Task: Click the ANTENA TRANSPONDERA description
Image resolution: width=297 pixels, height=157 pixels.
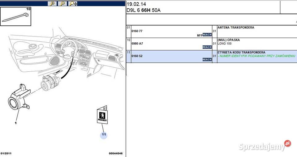Action: [x=236, y=28]
